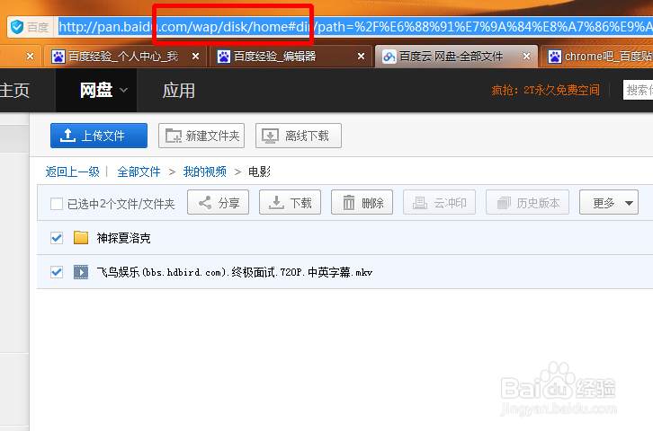Click 已选中2个文件/文件夹 selection label

[121, 204]
